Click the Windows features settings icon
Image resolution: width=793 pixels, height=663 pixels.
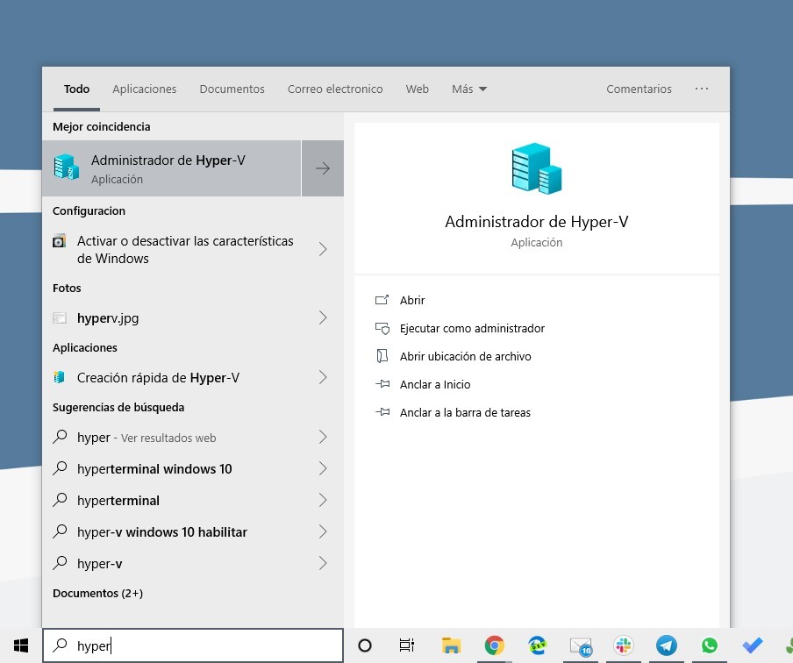click(59, 240)
